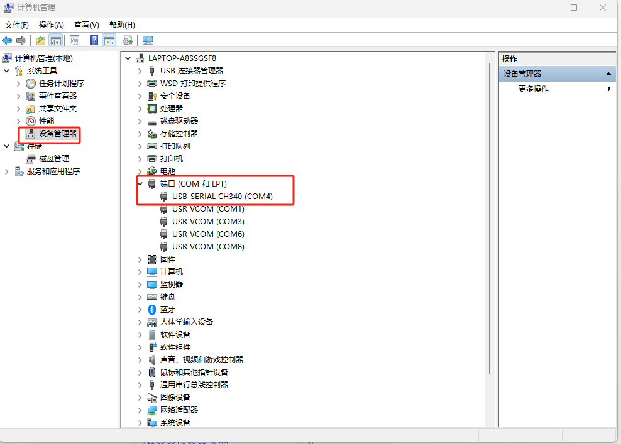Expand the 服务和应用程序 node
Image resolution: width=621 pixels, height=444 pixels.
tap(7, 171)
